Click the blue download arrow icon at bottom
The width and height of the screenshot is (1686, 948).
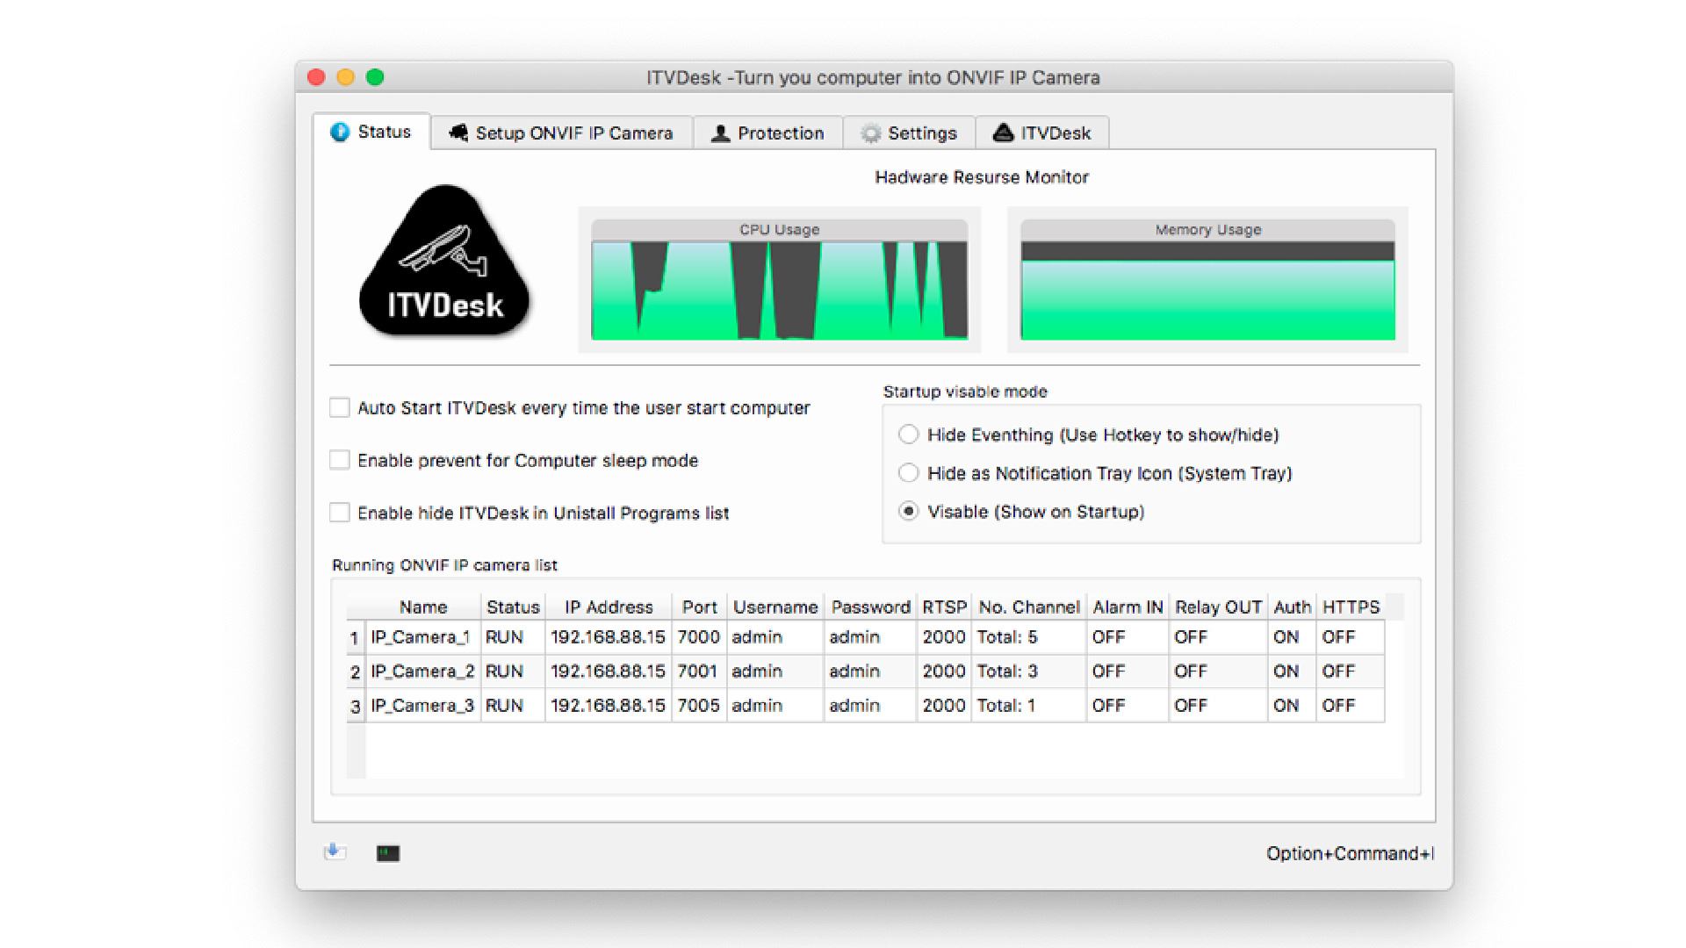[x=335, y=852]
